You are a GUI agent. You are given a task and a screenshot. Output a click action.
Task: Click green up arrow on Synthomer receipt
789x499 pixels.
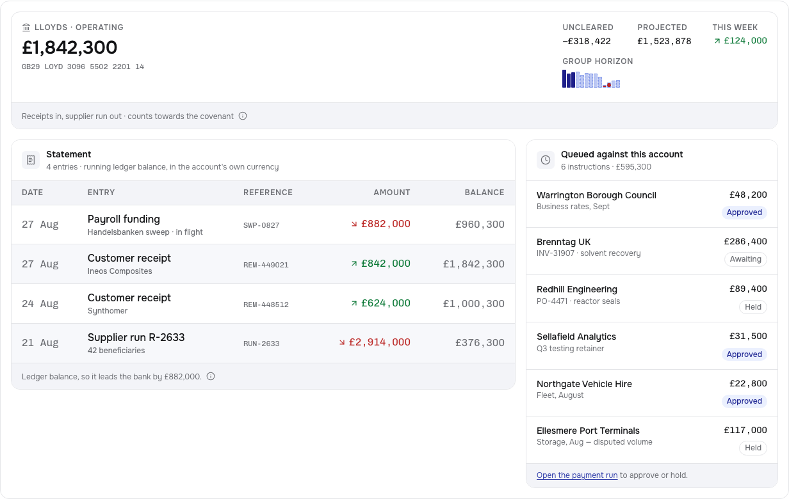(x=354, y=303)
